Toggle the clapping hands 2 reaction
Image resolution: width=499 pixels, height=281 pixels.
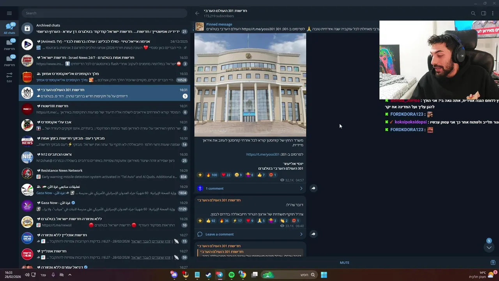point(284,221)
